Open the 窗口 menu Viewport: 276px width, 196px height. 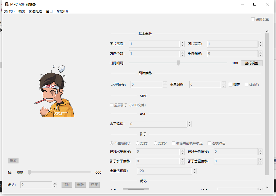(x=49, y=11)
